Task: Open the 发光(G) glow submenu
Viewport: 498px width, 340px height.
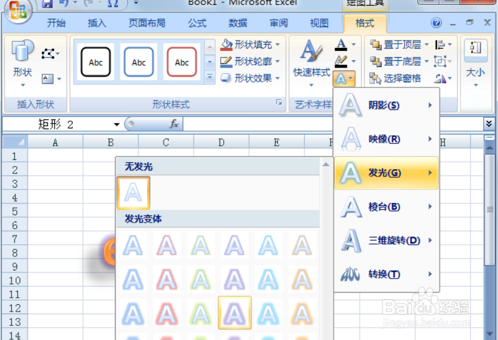Action: [x=386, y=173]
